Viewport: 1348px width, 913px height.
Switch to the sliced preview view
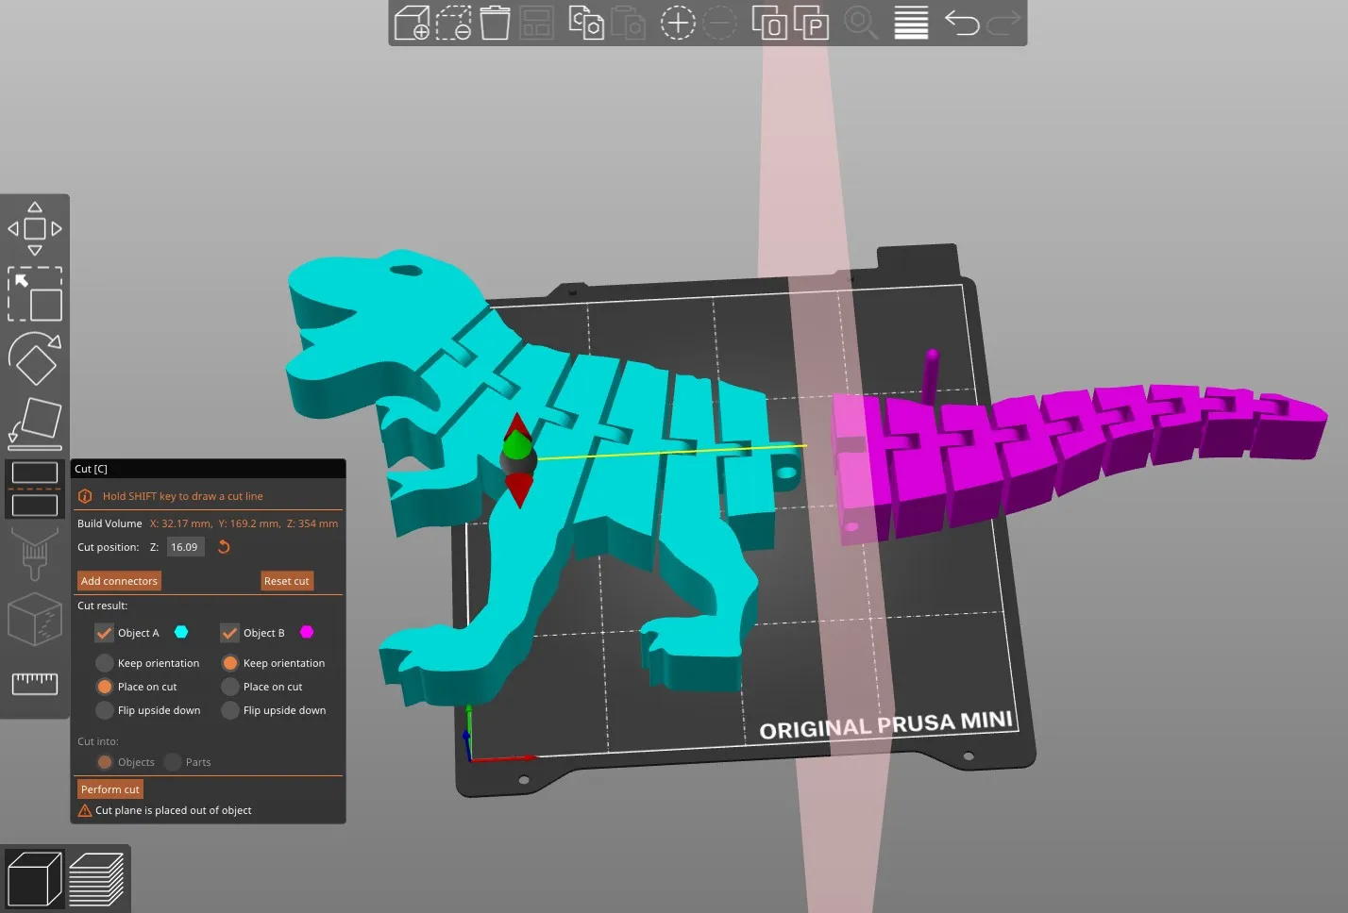pyautogui.click(x=94, y=877)
